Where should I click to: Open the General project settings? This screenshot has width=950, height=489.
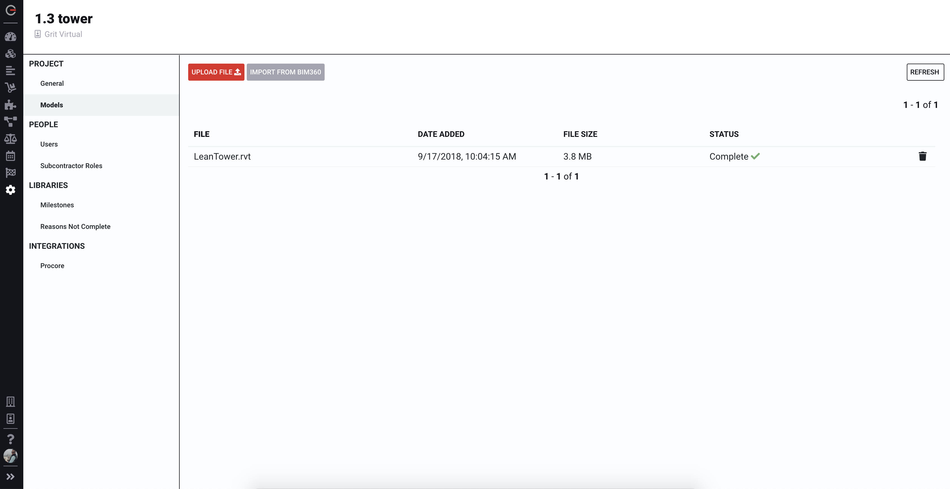coord(52,83)
